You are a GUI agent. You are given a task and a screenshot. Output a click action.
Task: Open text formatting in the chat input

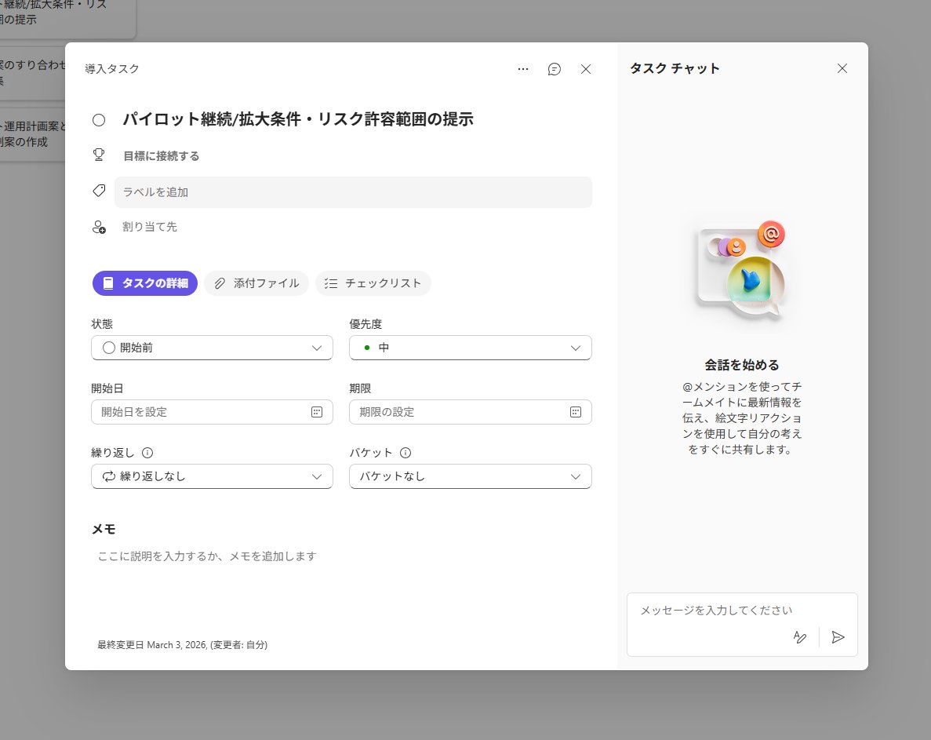pyautogui.click(x=799, y=637)
